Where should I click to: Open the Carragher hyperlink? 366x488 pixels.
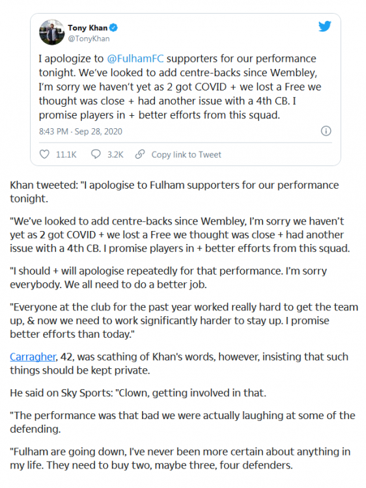33,357
